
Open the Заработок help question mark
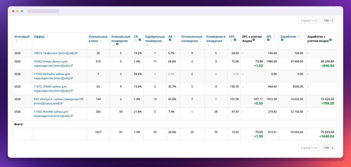(x=282, y=40)
